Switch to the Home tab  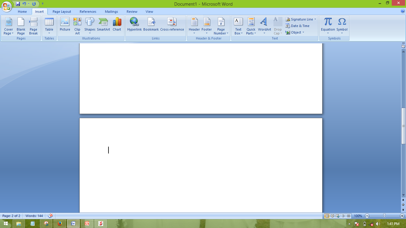(22, 12)
